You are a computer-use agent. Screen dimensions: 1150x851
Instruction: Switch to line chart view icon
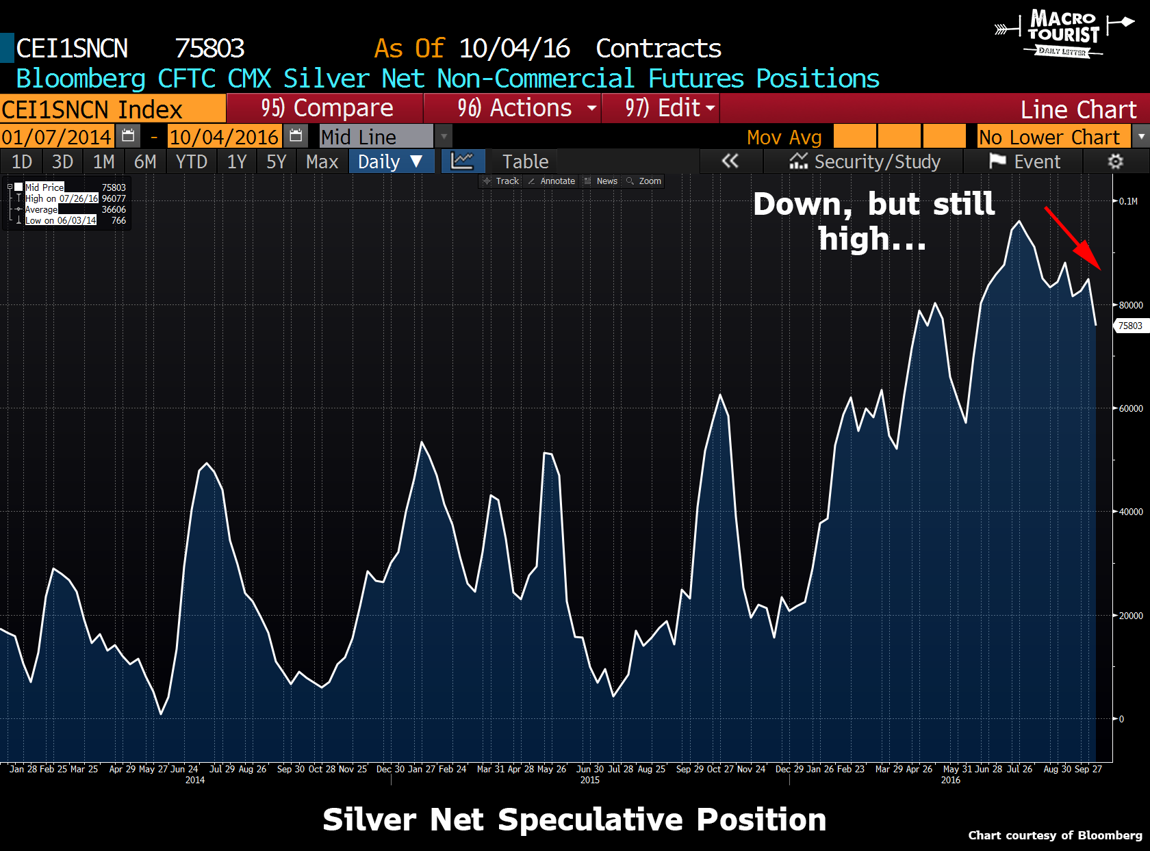pyautogui.click(x=463, y=161)
